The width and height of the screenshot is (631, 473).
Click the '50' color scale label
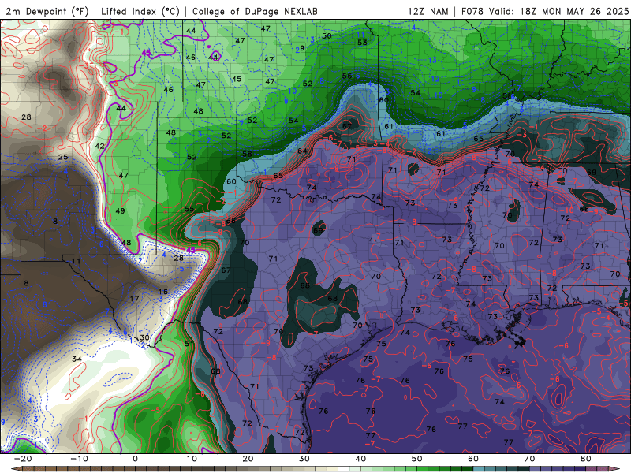tap(417, 459)
